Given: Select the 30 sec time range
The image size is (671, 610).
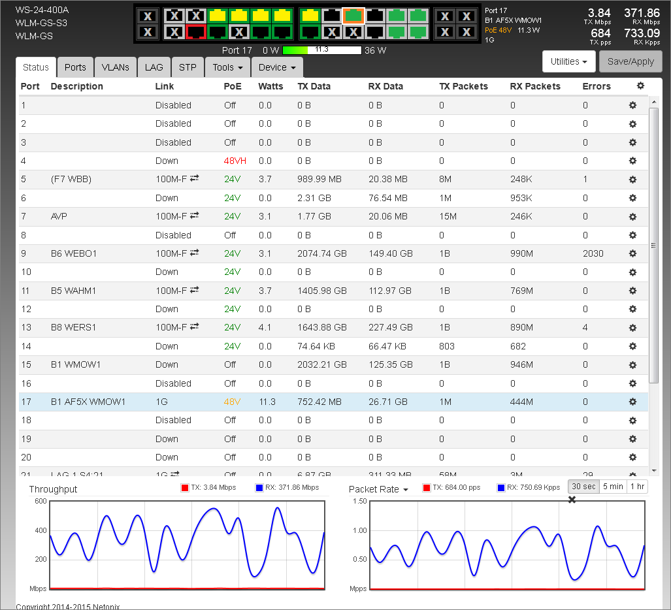Looking at the screenshot, I should [x=583, y=487].
